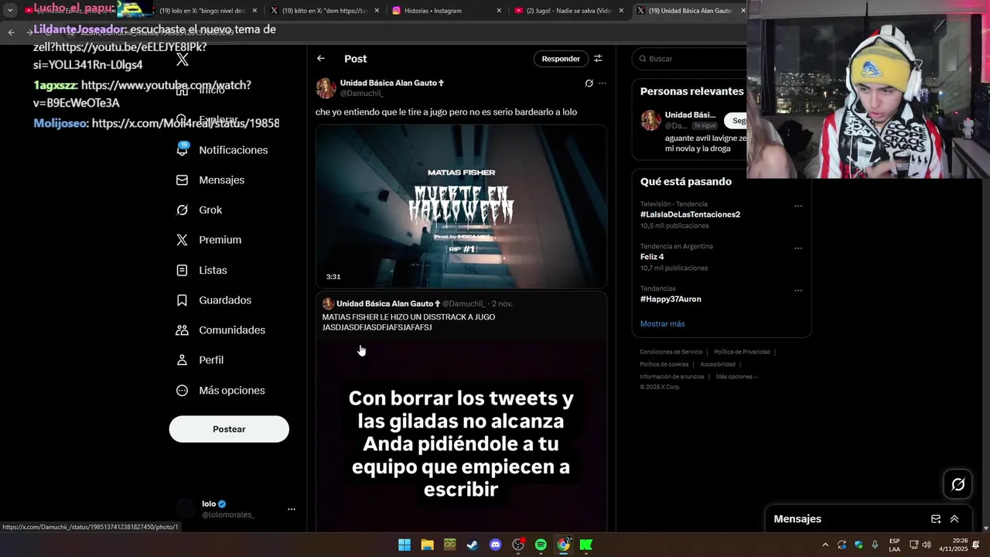Expand Más opciones in the sidebar

pyautogui.click(x=221, y=391)
